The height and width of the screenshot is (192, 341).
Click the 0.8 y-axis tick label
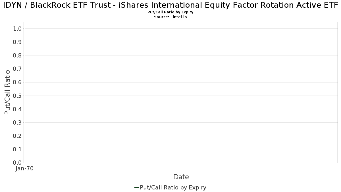point(17,55)
